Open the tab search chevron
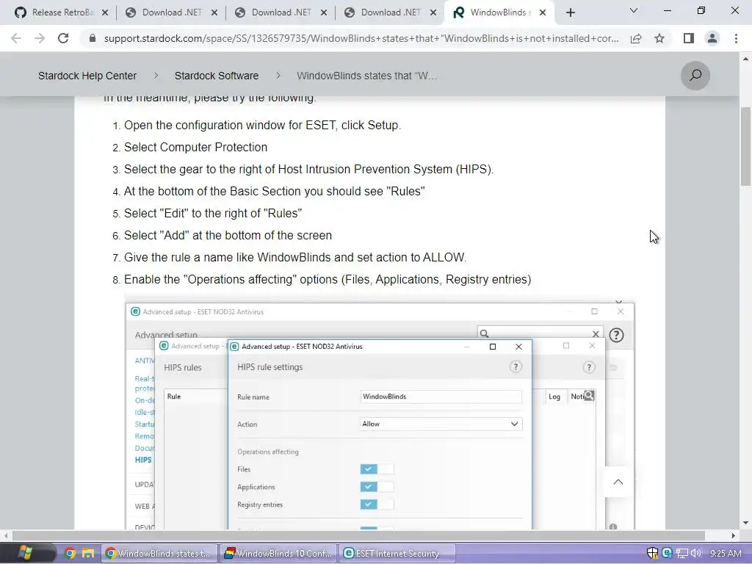Viewport: 752px width, 564px height. [634, 10]
